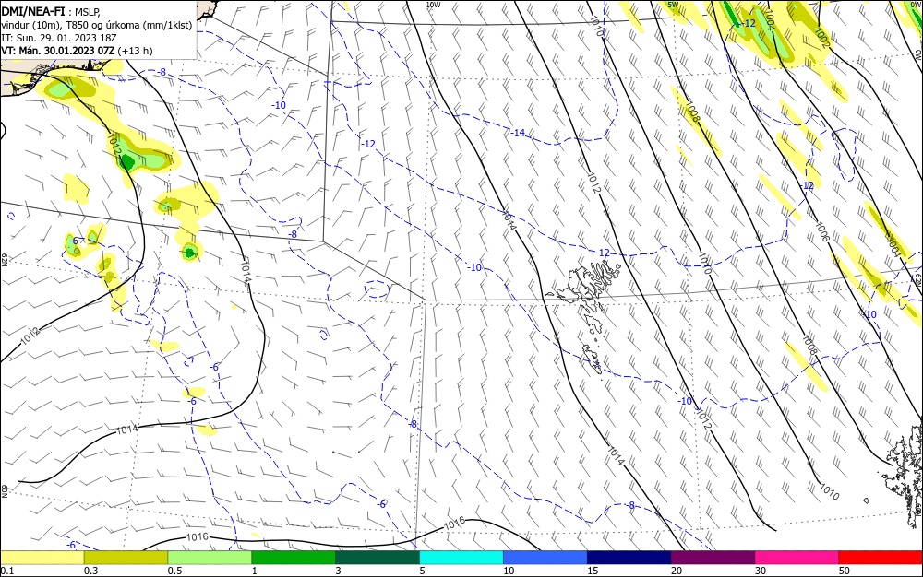Click the olive 0.3 legend color swatch
The width and height of the screenshot is (923, 577).
126,558
